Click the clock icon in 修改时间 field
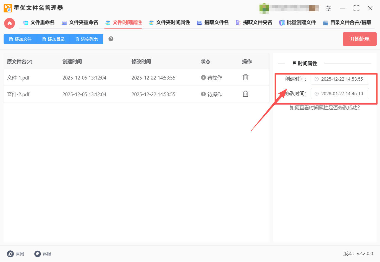 [317, 94]
